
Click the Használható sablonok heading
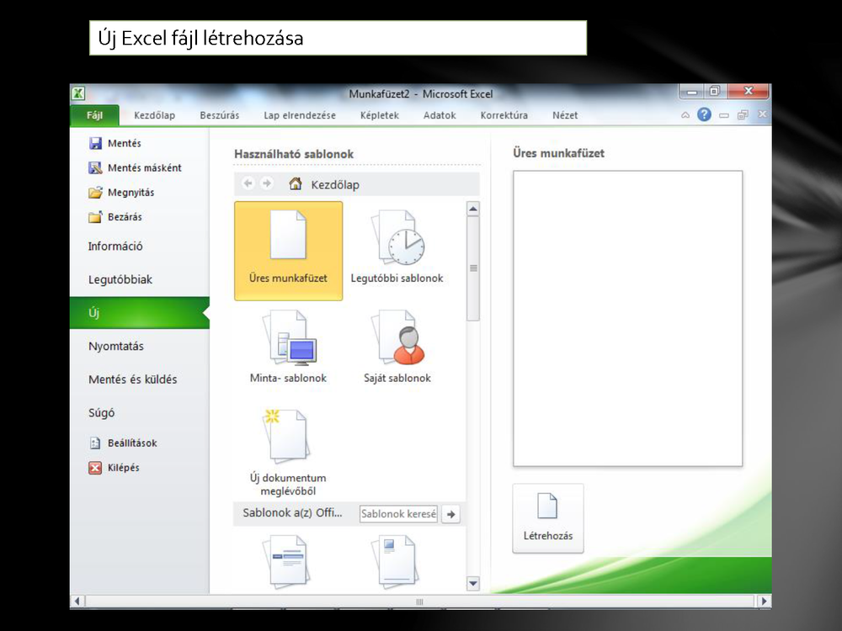294,154
